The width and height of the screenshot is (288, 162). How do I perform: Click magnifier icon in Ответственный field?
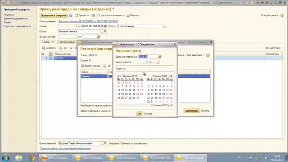click(105, 143)
